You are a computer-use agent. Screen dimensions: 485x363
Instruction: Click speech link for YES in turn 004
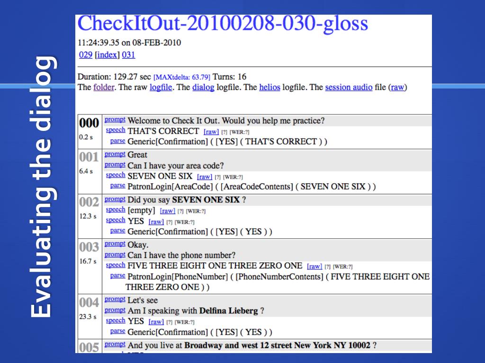click(x=116, y=320)
